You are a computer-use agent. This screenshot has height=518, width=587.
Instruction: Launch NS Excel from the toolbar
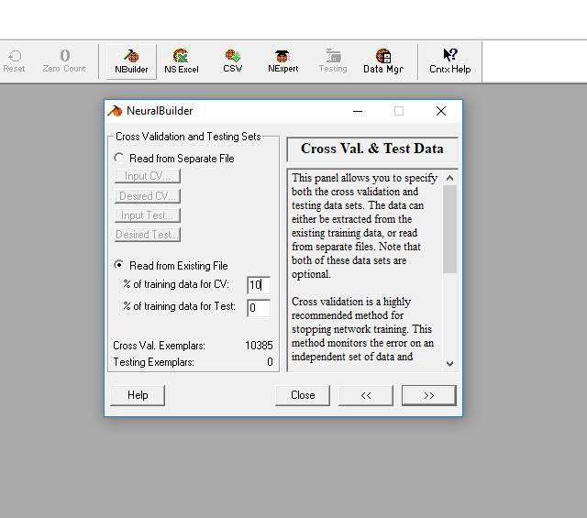pos(182,61)
